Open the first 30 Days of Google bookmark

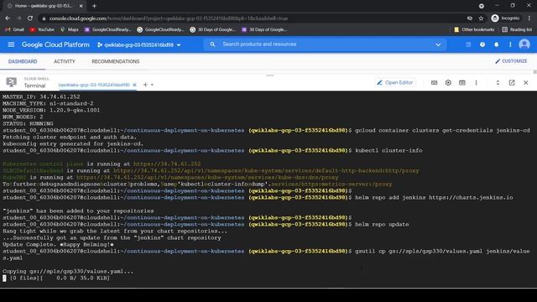[x=212, y=30]
